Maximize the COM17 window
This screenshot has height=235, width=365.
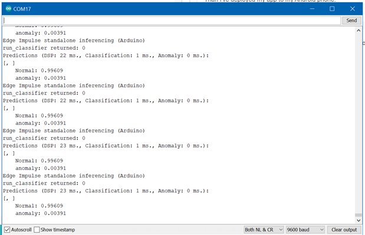[332, 9]
